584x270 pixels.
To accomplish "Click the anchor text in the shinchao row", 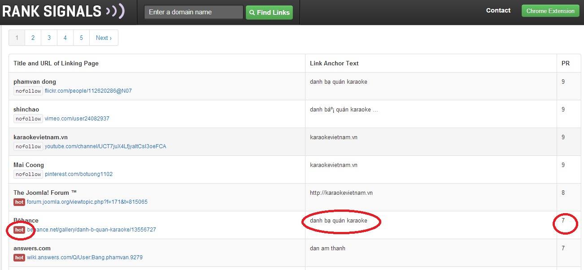I will (344, 109).
